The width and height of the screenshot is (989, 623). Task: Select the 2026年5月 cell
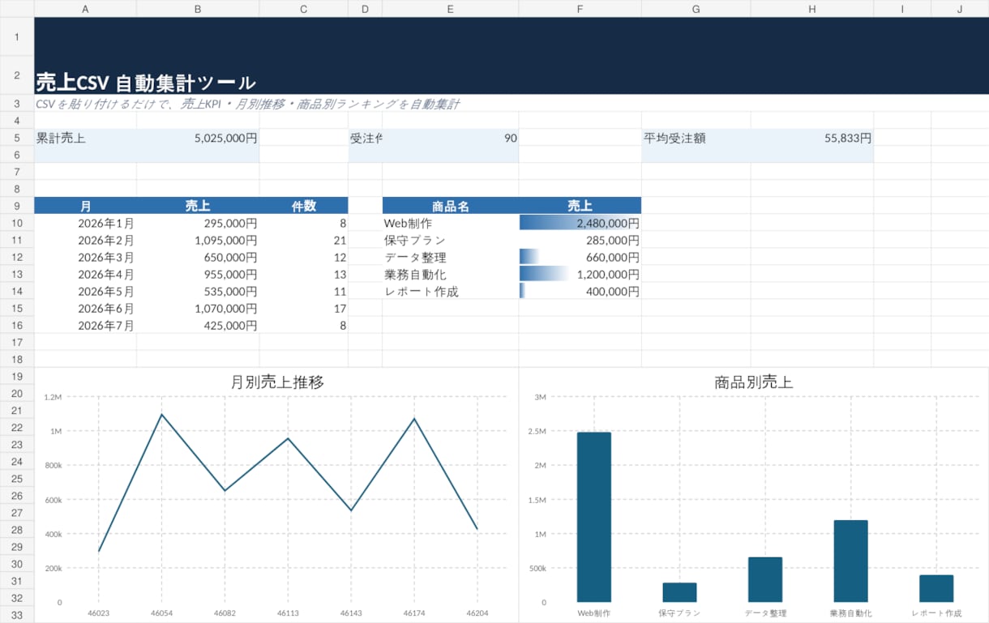tap(85, 291)
